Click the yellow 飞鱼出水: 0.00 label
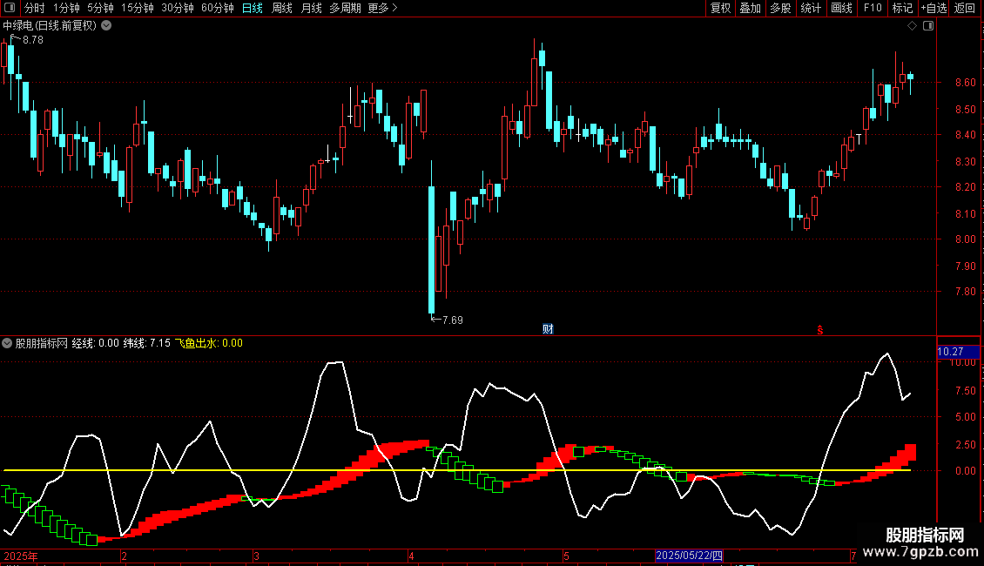This screenshot has height=566, width=984. [208, 343]
